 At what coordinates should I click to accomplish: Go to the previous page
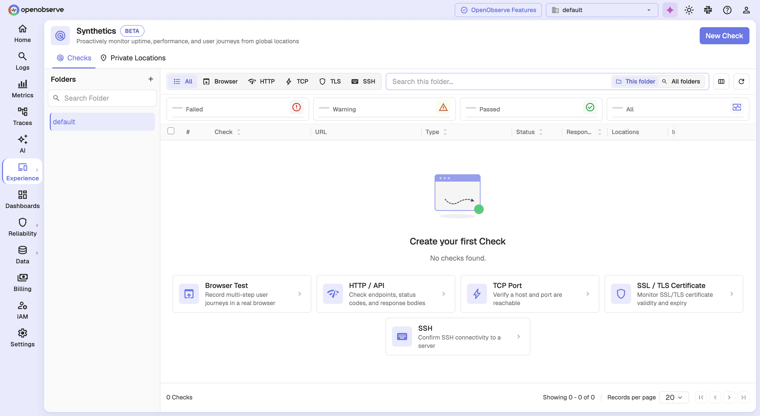click(x=715, y=397)
